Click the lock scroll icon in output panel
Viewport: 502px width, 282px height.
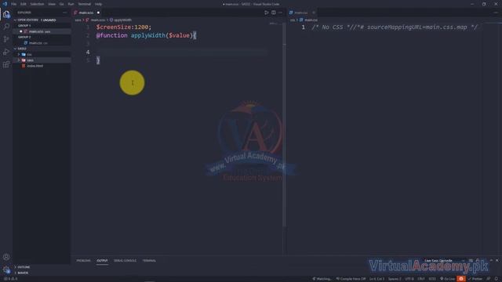(478, 261)
